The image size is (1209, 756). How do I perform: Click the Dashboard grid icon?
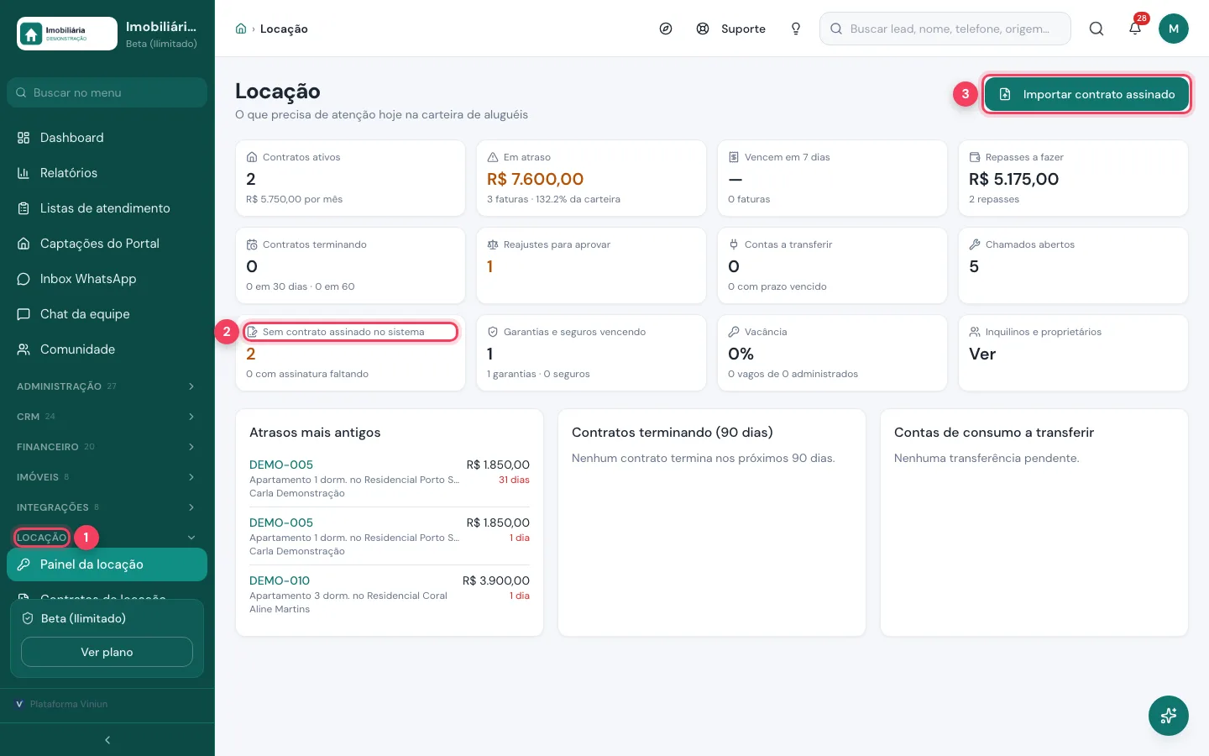[24, 138]
